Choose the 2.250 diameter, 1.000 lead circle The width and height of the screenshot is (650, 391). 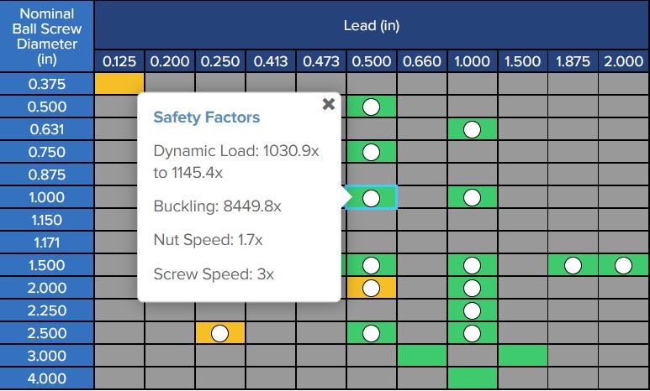(472, 310)
